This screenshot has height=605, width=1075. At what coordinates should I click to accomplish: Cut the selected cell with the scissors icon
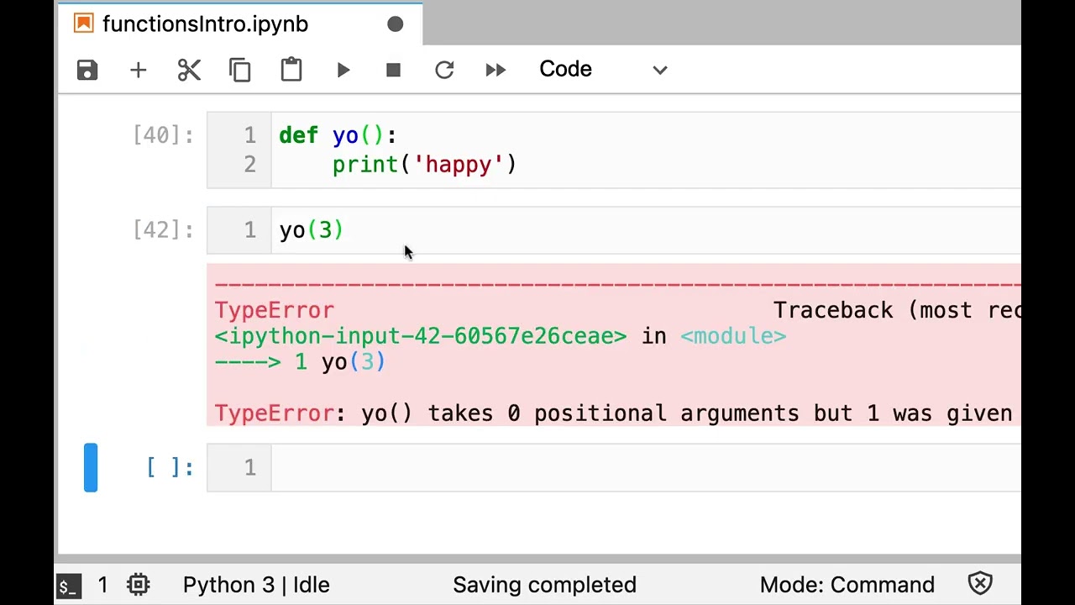[189, 70]
